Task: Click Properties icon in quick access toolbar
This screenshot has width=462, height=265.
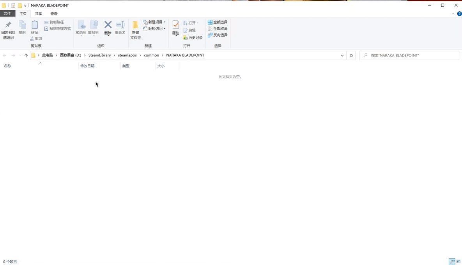Action: pos(13,5)
